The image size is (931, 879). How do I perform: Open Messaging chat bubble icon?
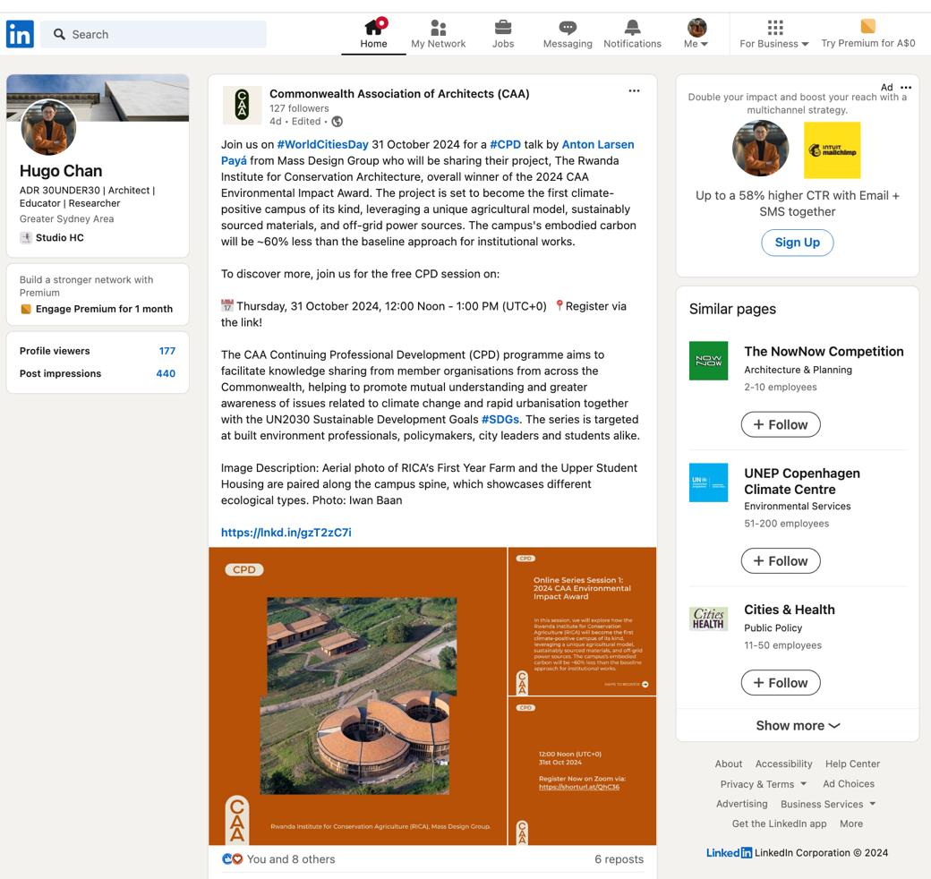[x=568, y=28]
